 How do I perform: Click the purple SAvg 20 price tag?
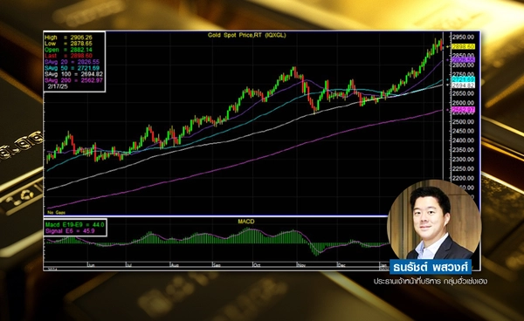pyautogui.click(x=463, y=59)
